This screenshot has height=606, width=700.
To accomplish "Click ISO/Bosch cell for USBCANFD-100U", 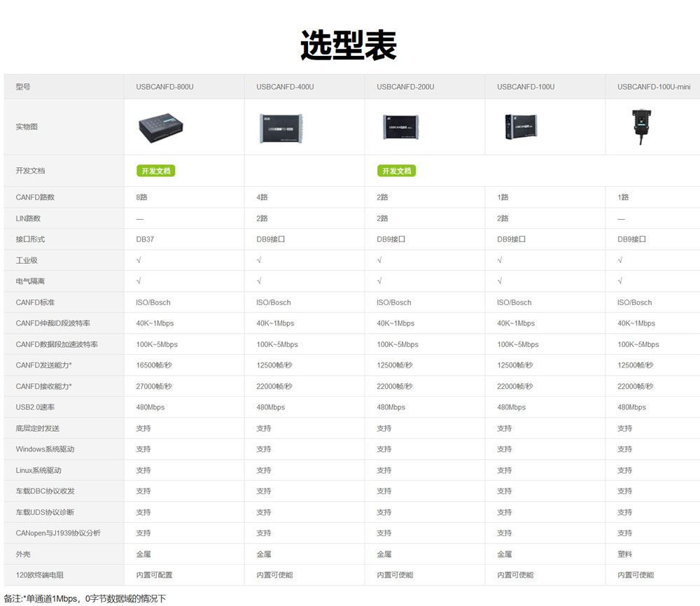I will point(514,302).
